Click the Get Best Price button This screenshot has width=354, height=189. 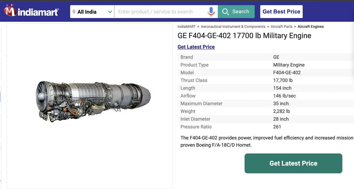(x=281, y=11)
